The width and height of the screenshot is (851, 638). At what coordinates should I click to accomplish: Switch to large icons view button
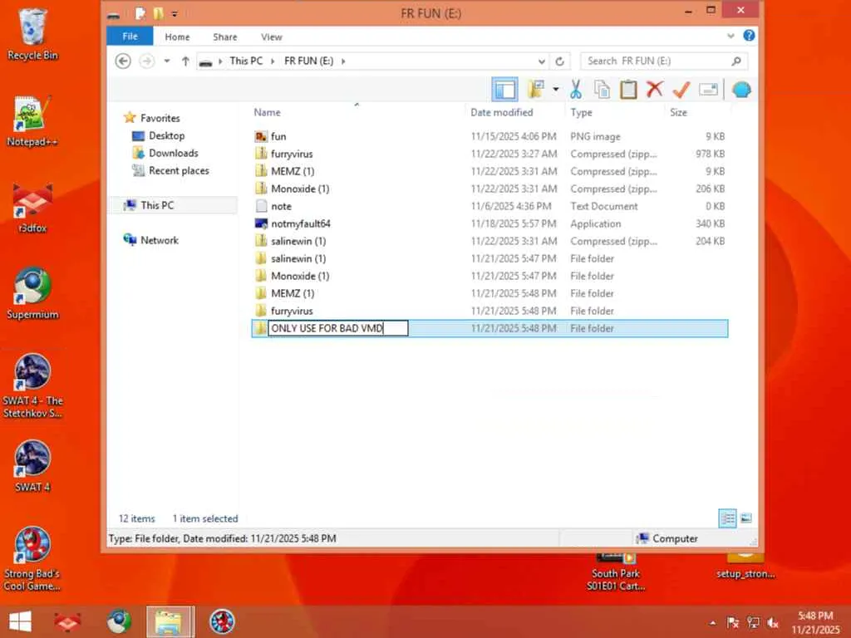point(746,518)
